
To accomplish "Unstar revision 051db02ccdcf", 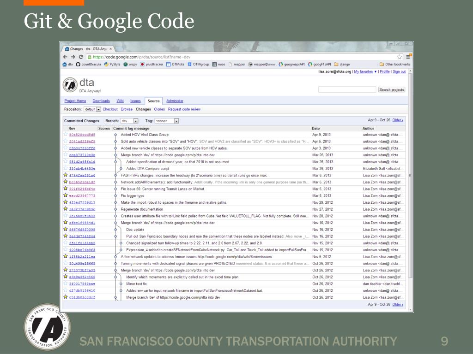I will [x=66, y=297].
